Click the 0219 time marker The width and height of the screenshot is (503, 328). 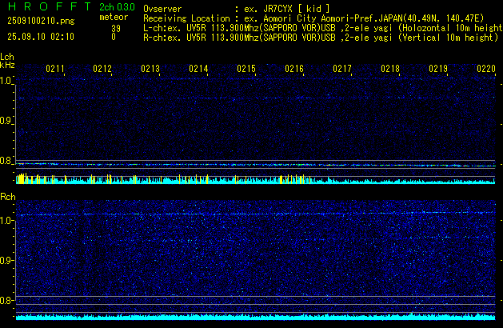[438, 69]
